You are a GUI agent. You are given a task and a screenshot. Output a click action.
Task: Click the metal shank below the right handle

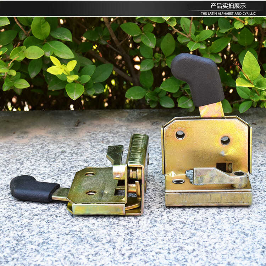point(212,111)
